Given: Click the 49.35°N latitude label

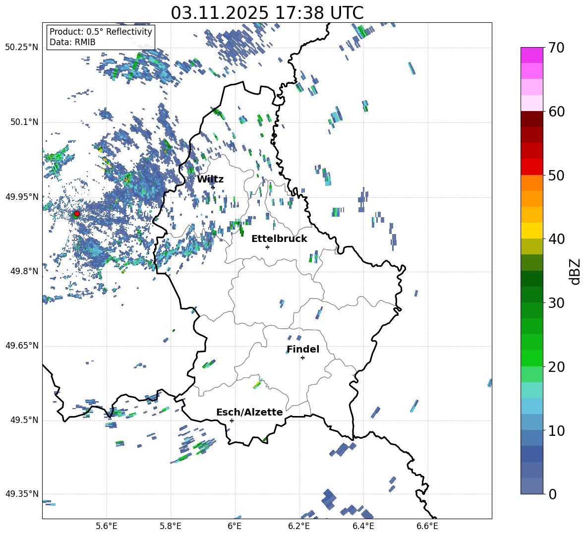Looking at the screenshot, I should point(22,494).
